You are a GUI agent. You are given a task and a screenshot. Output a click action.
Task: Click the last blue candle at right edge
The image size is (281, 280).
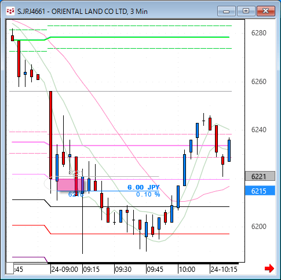click(229, 151)
